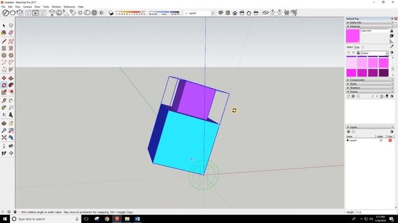Choose the Polygon tool
This screenshot has width=398, height=223.
(x=11, y=55)
